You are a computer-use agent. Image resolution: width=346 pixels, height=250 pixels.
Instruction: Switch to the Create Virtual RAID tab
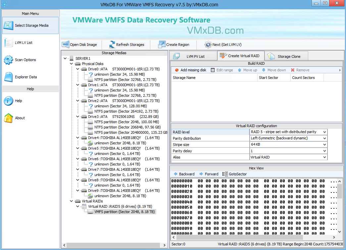click(241, 56)
